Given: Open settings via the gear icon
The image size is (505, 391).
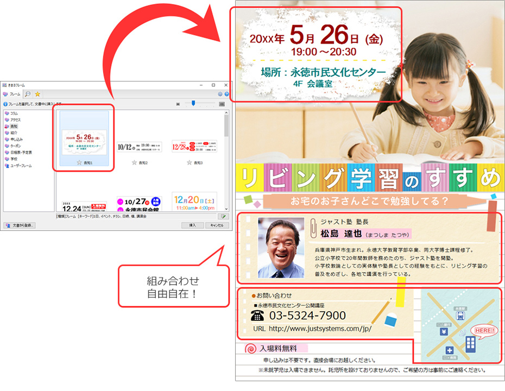Looking at the screenshot, I should [220, 94].
